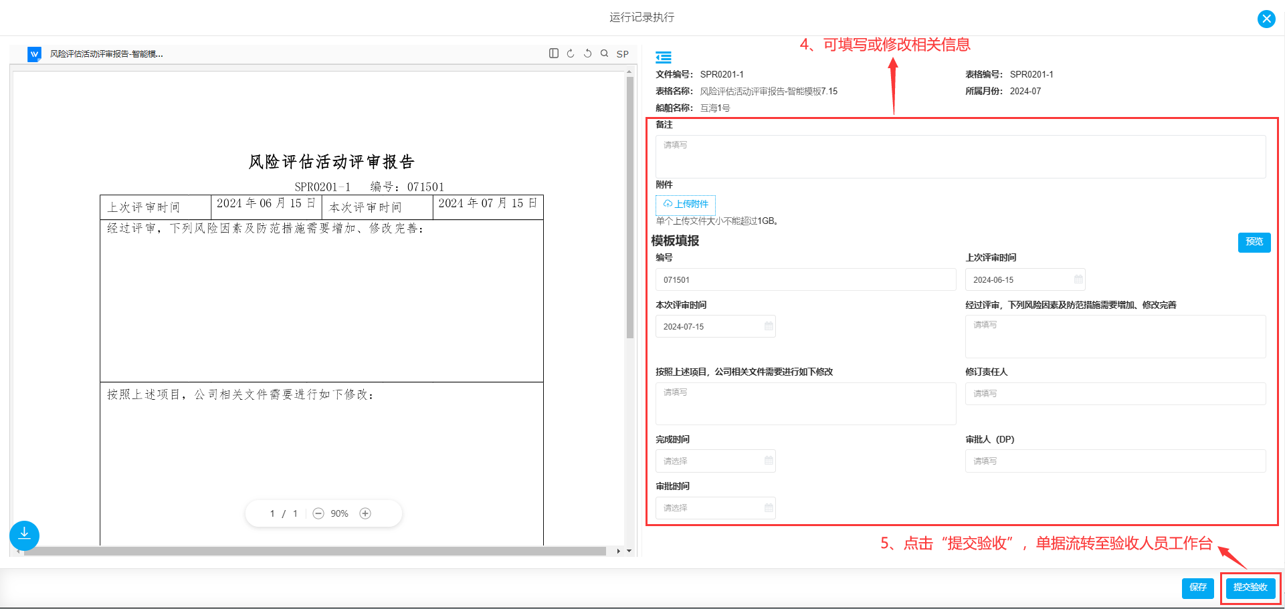Image resolution: width=1285 pixels, height=609 pixels.
Task: Zoom out the document preview
Action: [318, 513]
